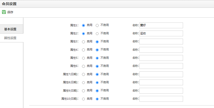
Task: Enable 属性7(日期) with 启用 option
Action: click(x=83, y=74)
